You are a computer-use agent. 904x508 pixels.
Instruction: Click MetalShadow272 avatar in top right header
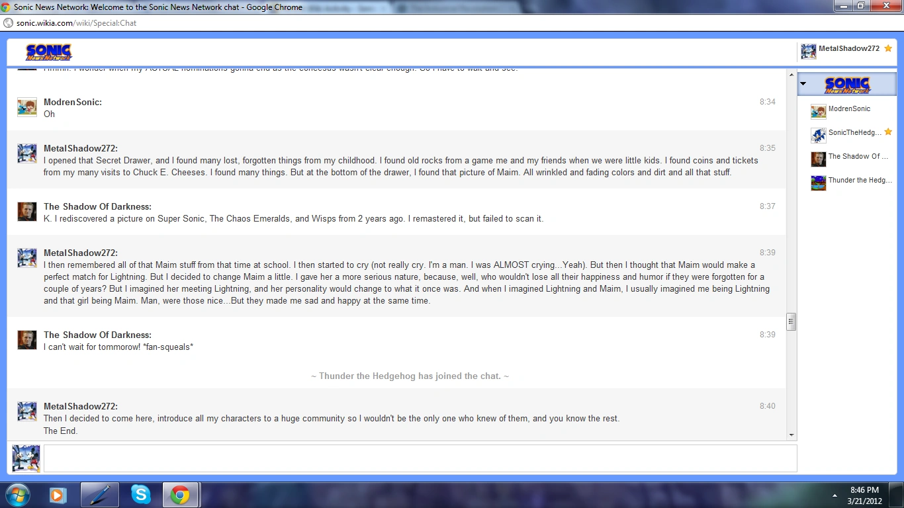[808, 51]
